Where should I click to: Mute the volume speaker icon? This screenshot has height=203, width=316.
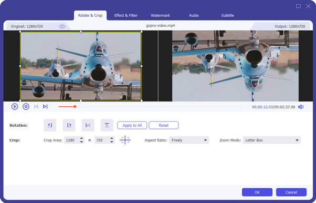click(x=301, y=107)
